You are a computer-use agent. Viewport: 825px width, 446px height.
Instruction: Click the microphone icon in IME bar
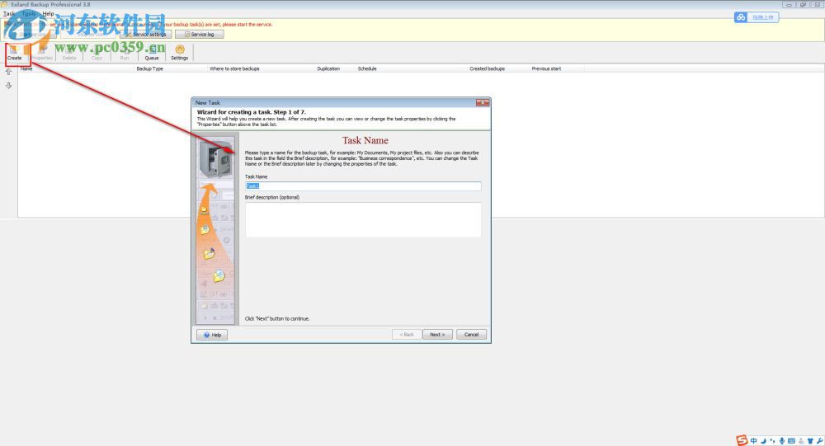point(782,441)
